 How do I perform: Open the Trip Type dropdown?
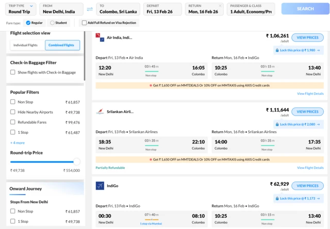coord(21,9)
